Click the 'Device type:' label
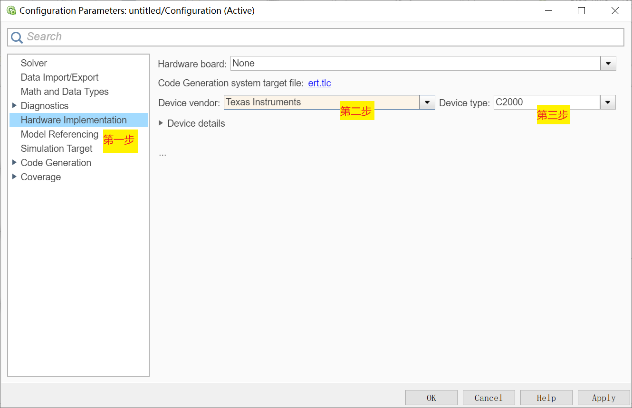 click(x=464, y=103)
